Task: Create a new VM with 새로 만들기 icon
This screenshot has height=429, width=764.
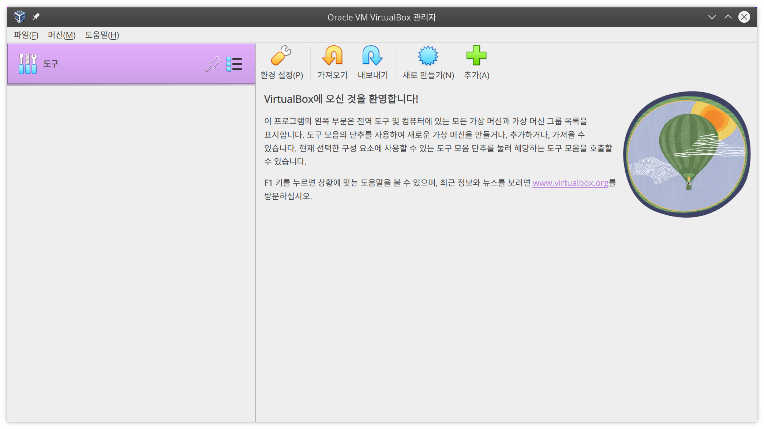Action: click(x=428, y=56)
